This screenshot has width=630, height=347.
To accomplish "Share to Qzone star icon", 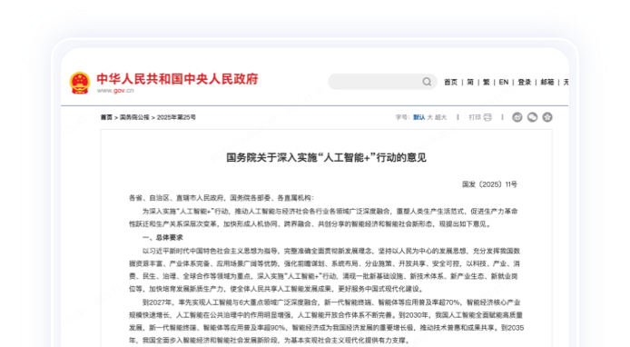I will pos(547,117).
